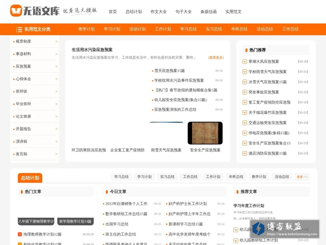Viewport: 326px width, 245px height.
Task: Open 幼儿园安全应急预案(集合15篇) link
Action: 180,100
